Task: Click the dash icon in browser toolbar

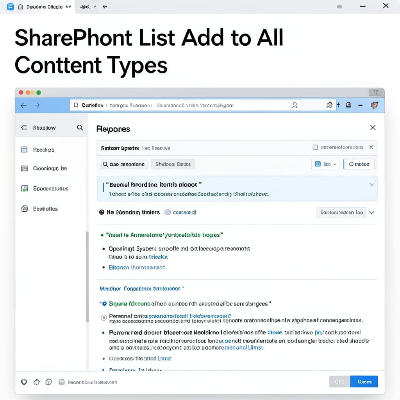Action: [x=360, y=105]
